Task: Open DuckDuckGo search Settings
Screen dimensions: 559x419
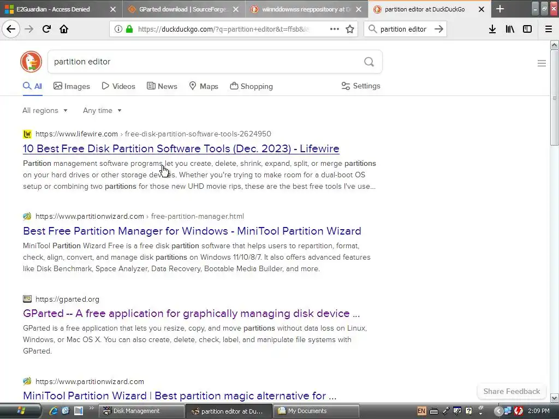Action: click(x=361, y=86)
